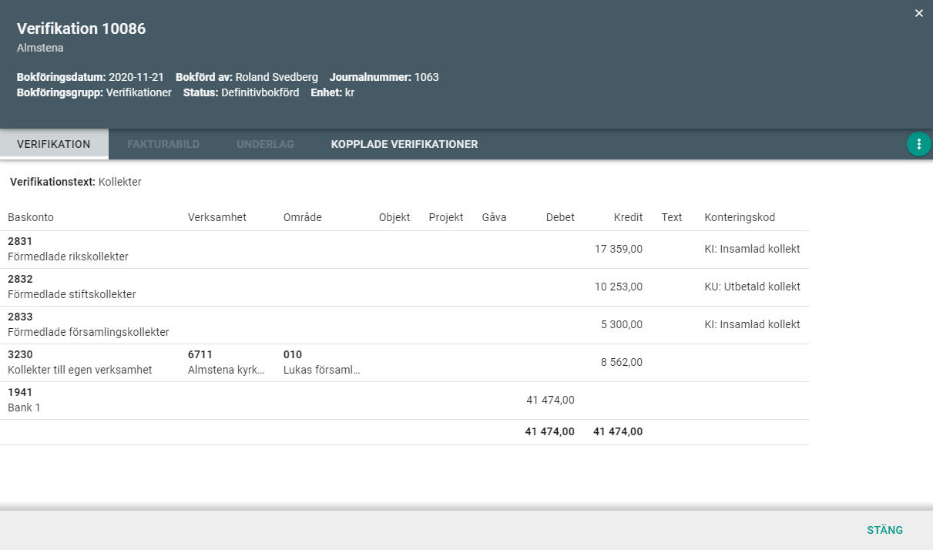Open the Kopplade verifikationer tab
Viewport: 933px width, 550px height.
pos(404,144)
